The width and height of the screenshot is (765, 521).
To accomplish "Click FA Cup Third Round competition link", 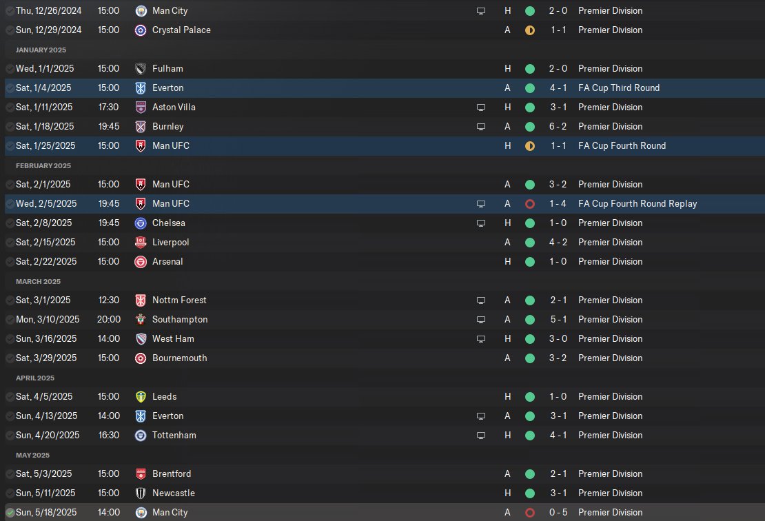I will 619,88.
